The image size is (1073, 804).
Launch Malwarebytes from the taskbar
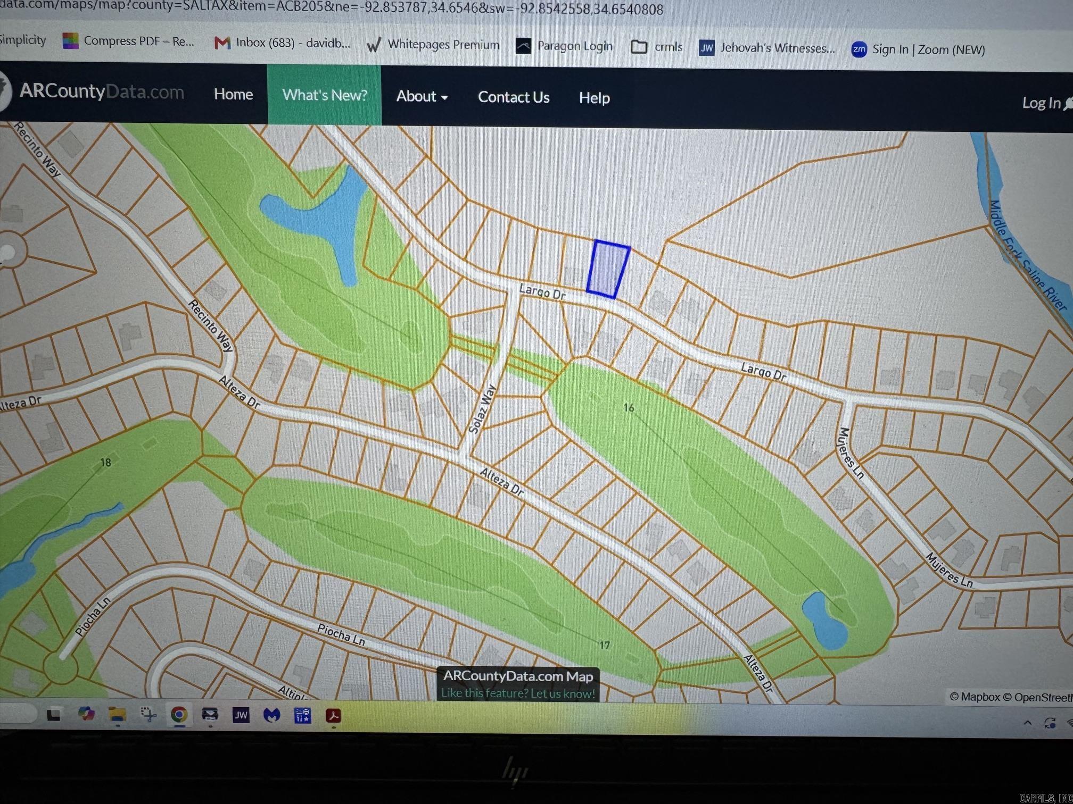point(272,715)
